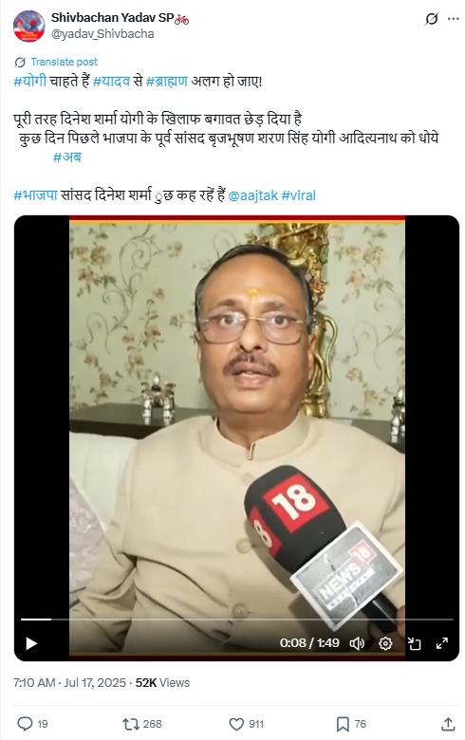
Task: Seek on the video progress bar
Action: (x=237, y=620)
